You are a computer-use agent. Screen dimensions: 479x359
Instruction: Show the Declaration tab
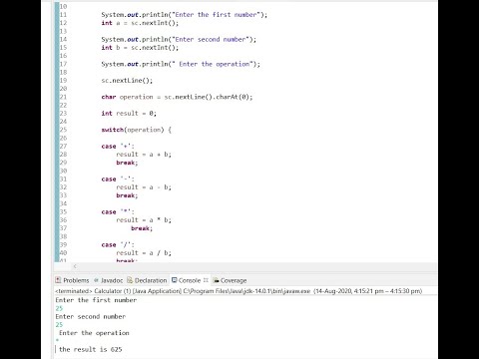coord(147,280)
